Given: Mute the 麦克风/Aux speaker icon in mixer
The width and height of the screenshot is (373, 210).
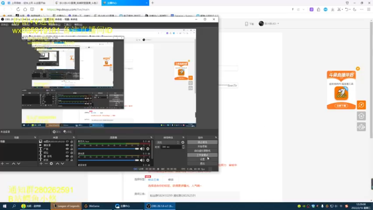Looking at the screenshot, I should (x=142, y=149).
